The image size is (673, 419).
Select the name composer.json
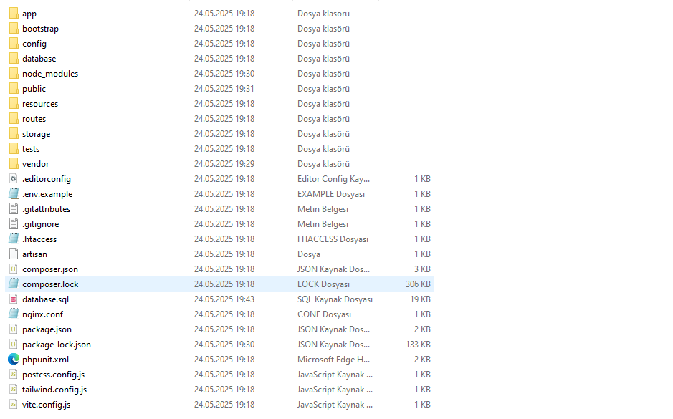click(50, 269)
